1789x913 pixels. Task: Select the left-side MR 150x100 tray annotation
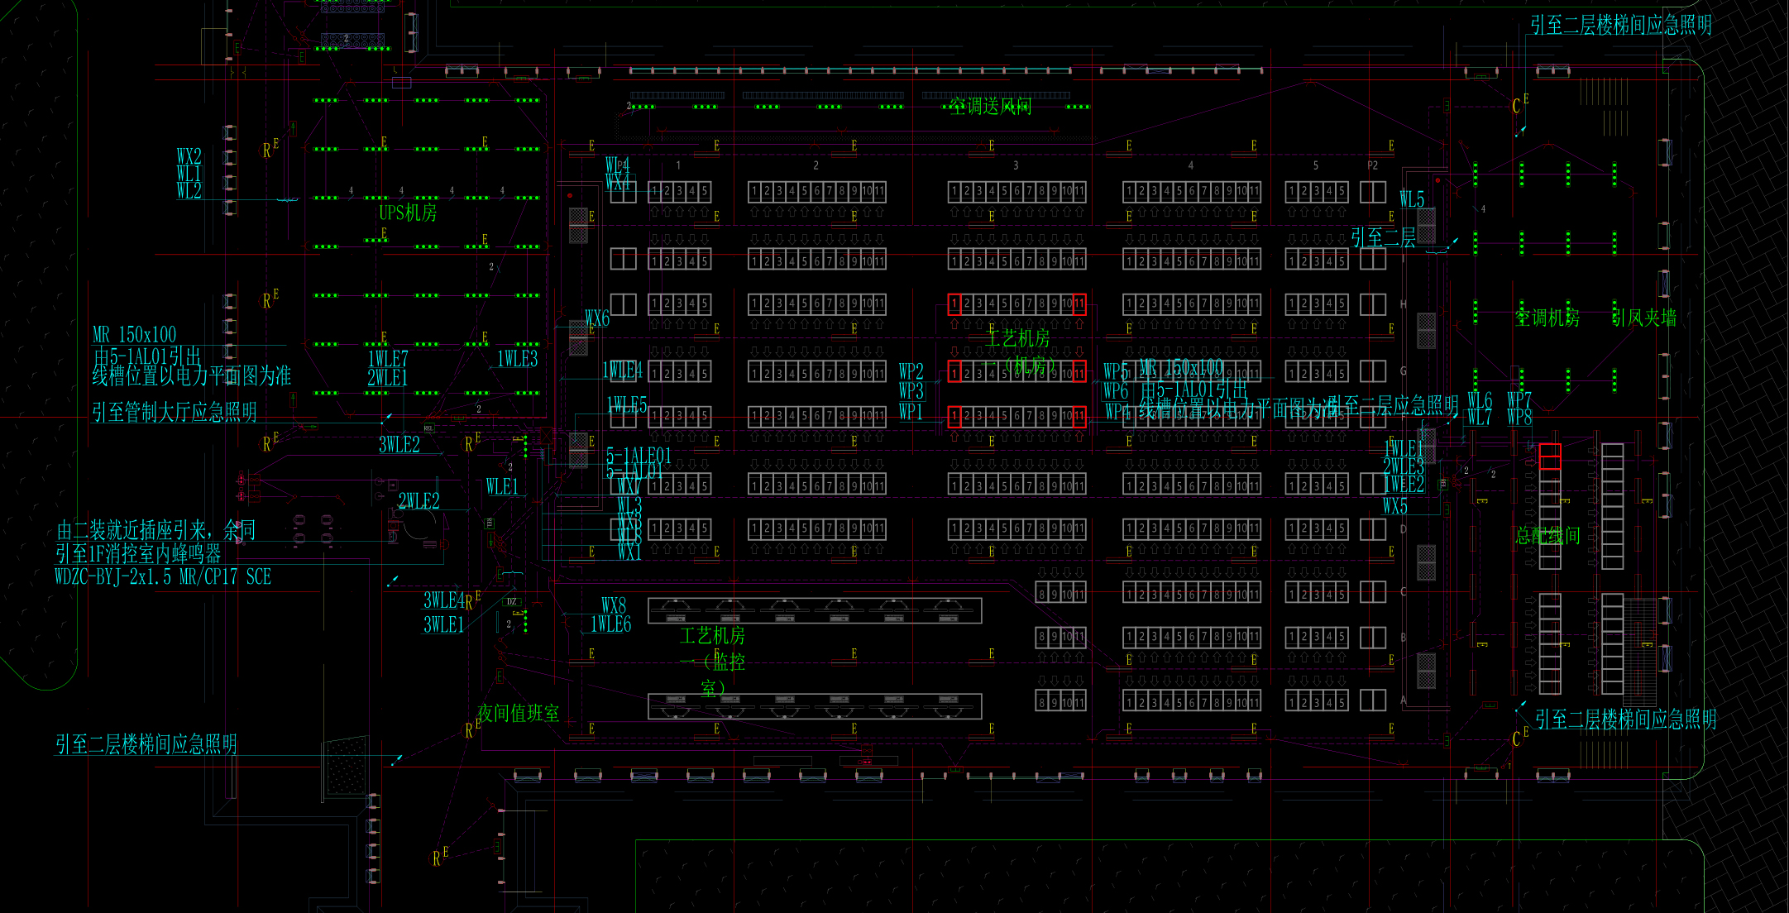[134, 335]
